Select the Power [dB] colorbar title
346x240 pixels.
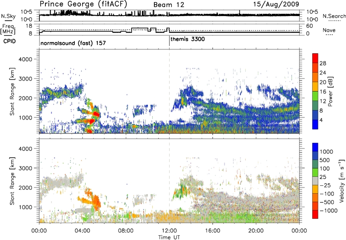330,91
